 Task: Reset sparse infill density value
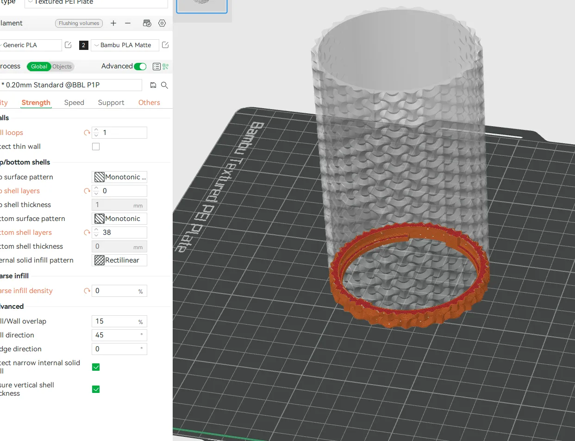[87, 291]
